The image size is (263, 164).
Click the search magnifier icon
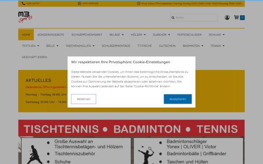tap(173, 17)
